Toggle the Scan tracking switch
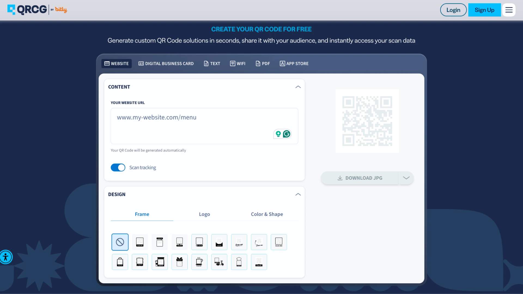This screenshot has width=523, height=294. pos(118,167)
